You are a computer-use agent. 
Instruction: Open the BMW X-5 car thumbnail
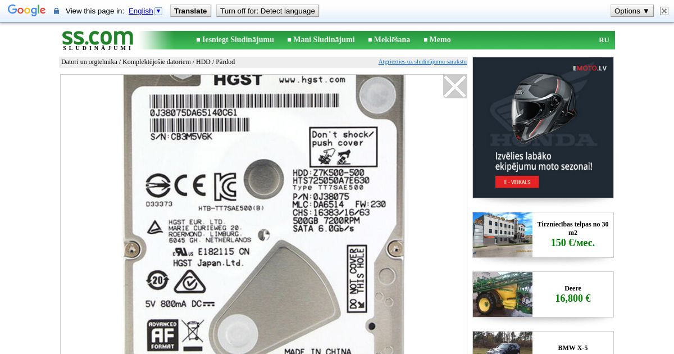pos(503,343)
